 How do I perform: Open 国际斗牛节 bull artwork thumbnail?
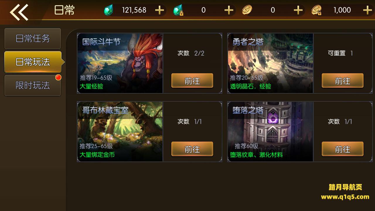point(120,63)
